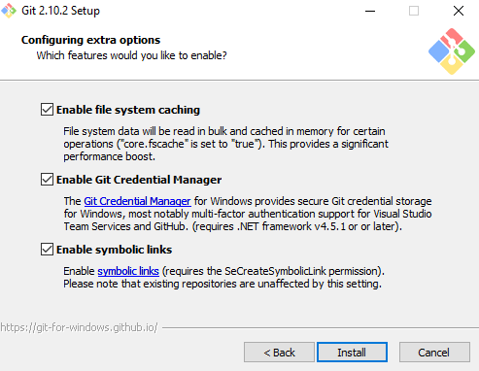Click the large Git logo in header
The height and width of the screenshot is (371, 479).
[x=452, y=51]
